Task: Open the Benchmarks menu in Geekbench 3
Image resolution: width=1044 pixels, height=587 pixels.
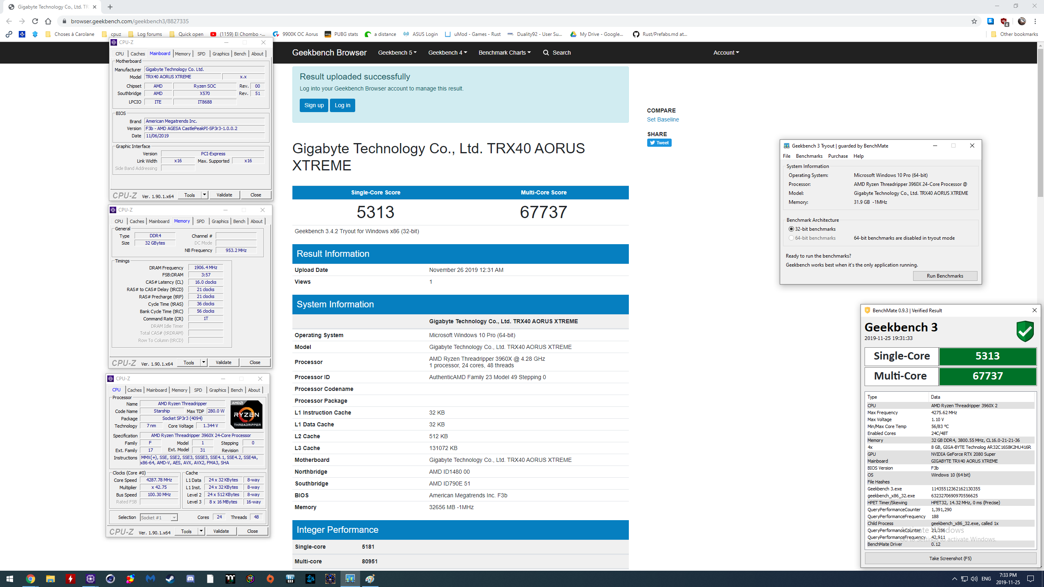Action: [x=809, y=156]
